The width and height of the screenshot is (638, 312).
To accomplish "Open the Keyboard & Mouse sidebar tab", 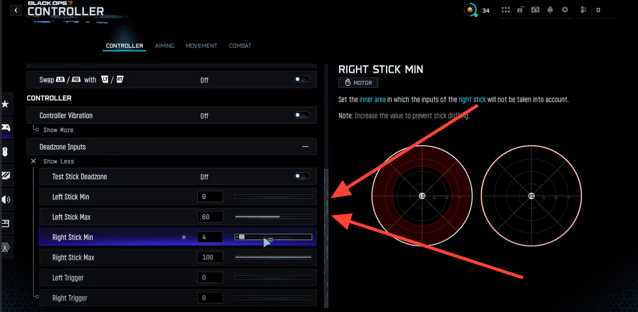I will 5,151.
